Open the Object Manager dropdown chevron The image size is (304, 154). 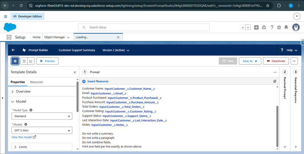pyautogui.click(x=68, y=37)
